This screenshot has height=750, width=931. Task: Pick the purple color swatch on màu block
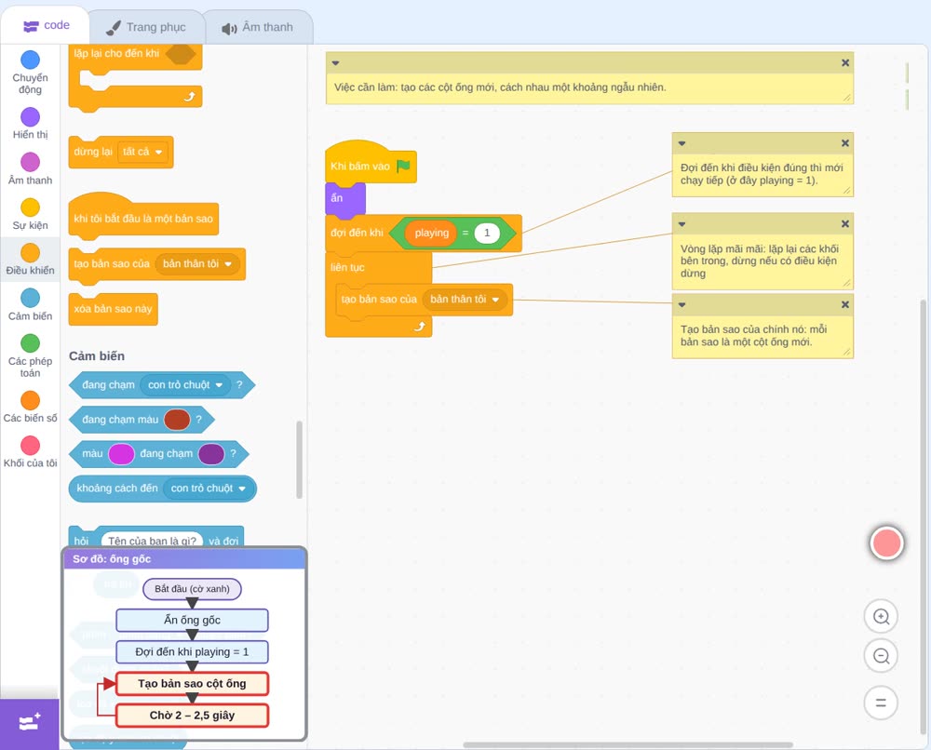pyautogui.click(x=210, y=454)
